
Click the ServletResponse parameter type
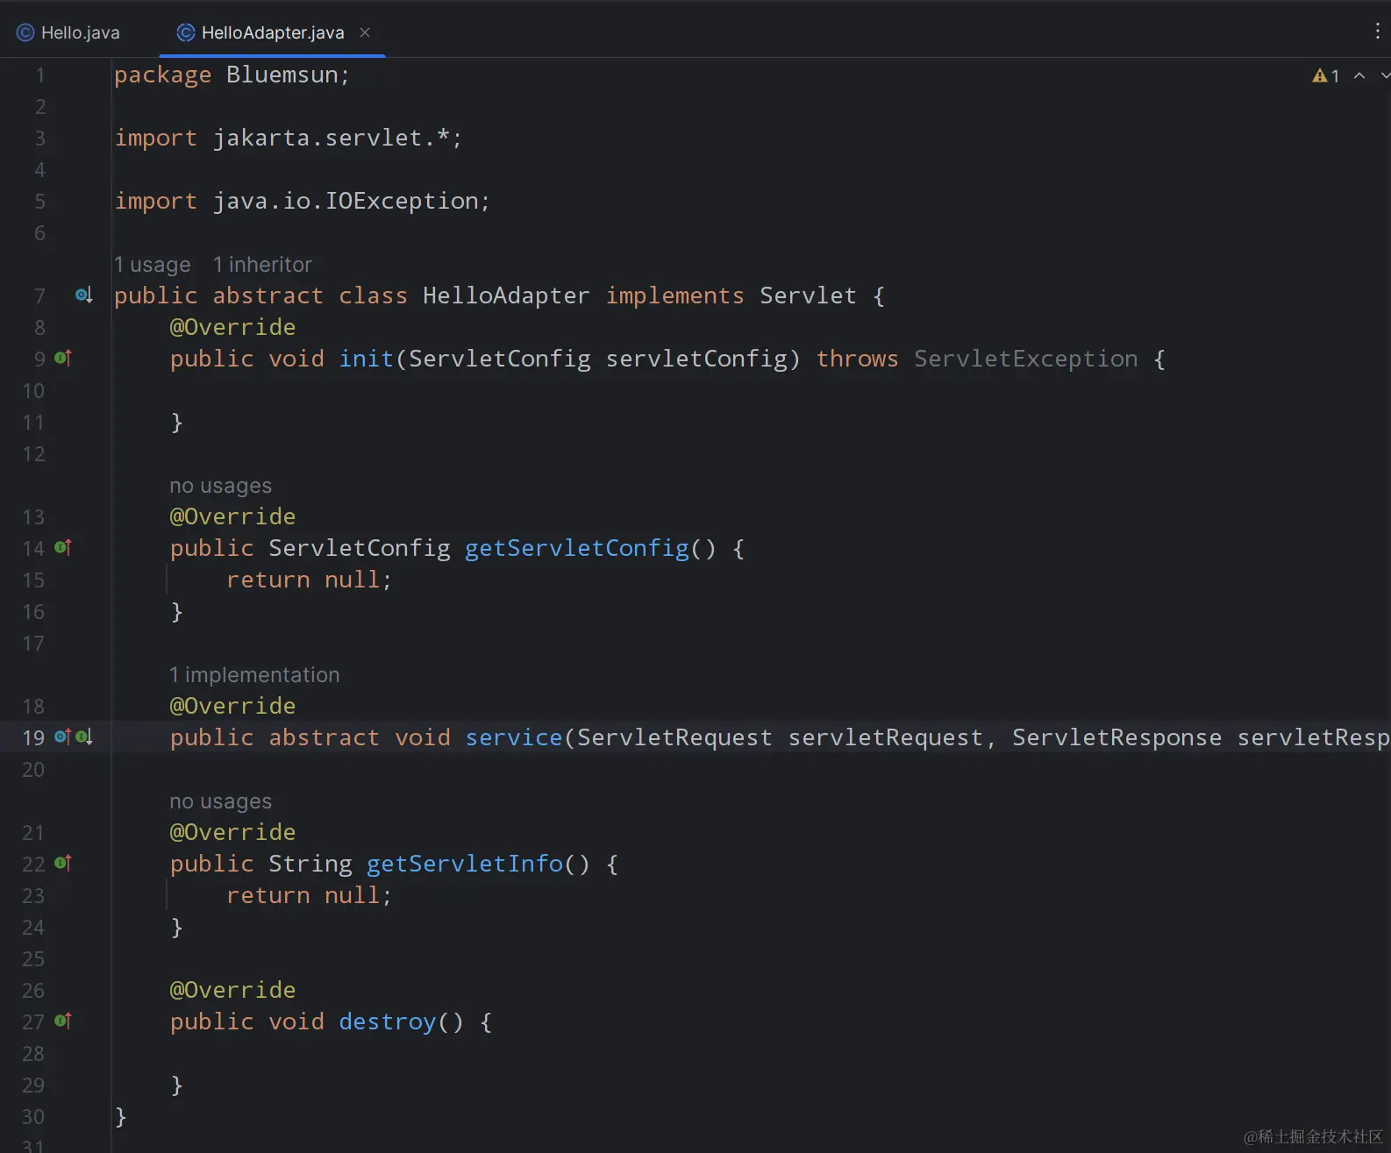click(1116, 737)
